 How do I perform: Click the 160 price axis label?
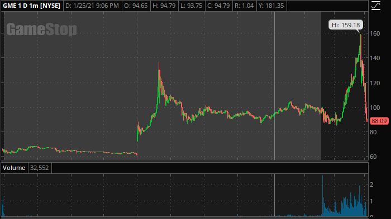tap(375, 33)
